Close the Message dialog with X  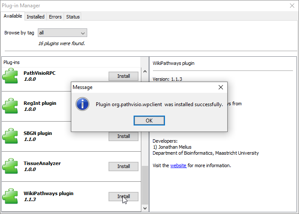(221, 87)
